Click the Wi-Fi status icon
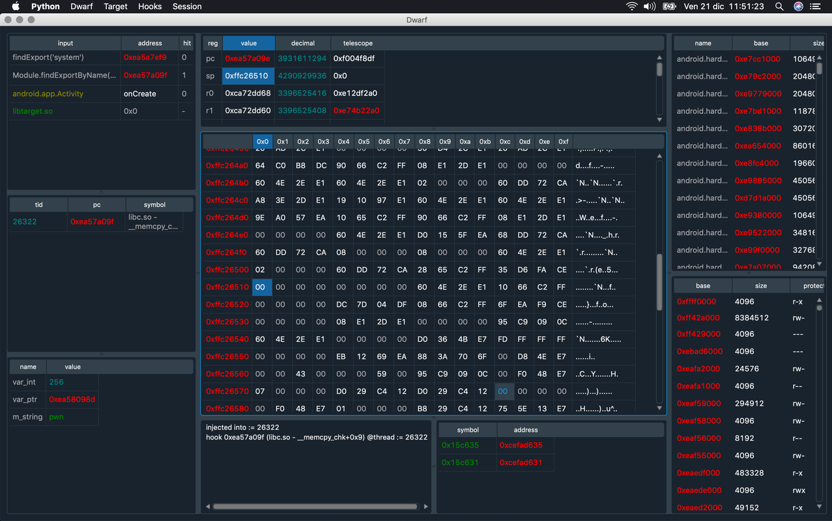This screenshot has width=832, height=521. click(x=631, y=7)
